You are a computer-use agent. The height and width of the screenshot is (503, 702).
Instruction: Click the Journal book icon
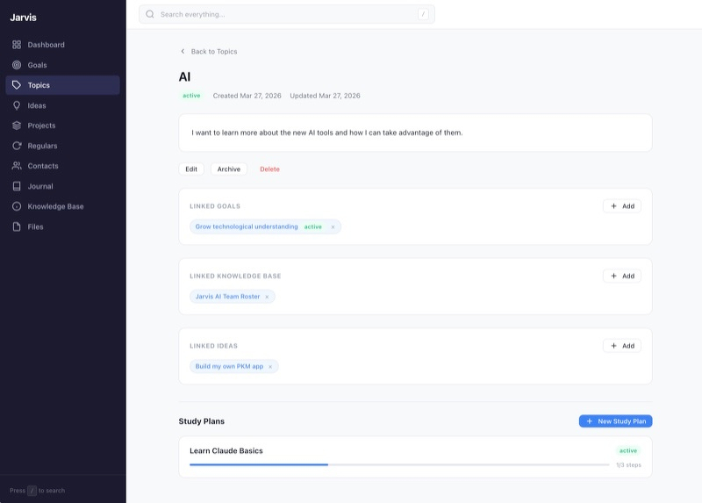coord(17,186)
